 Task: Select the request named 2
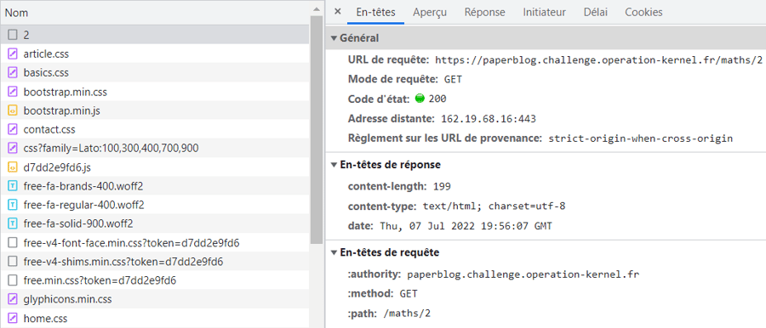pos(155,35)
